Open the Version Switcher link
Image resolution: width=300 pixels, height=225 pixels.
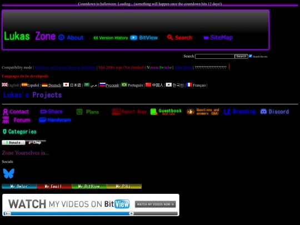point(159,67)
